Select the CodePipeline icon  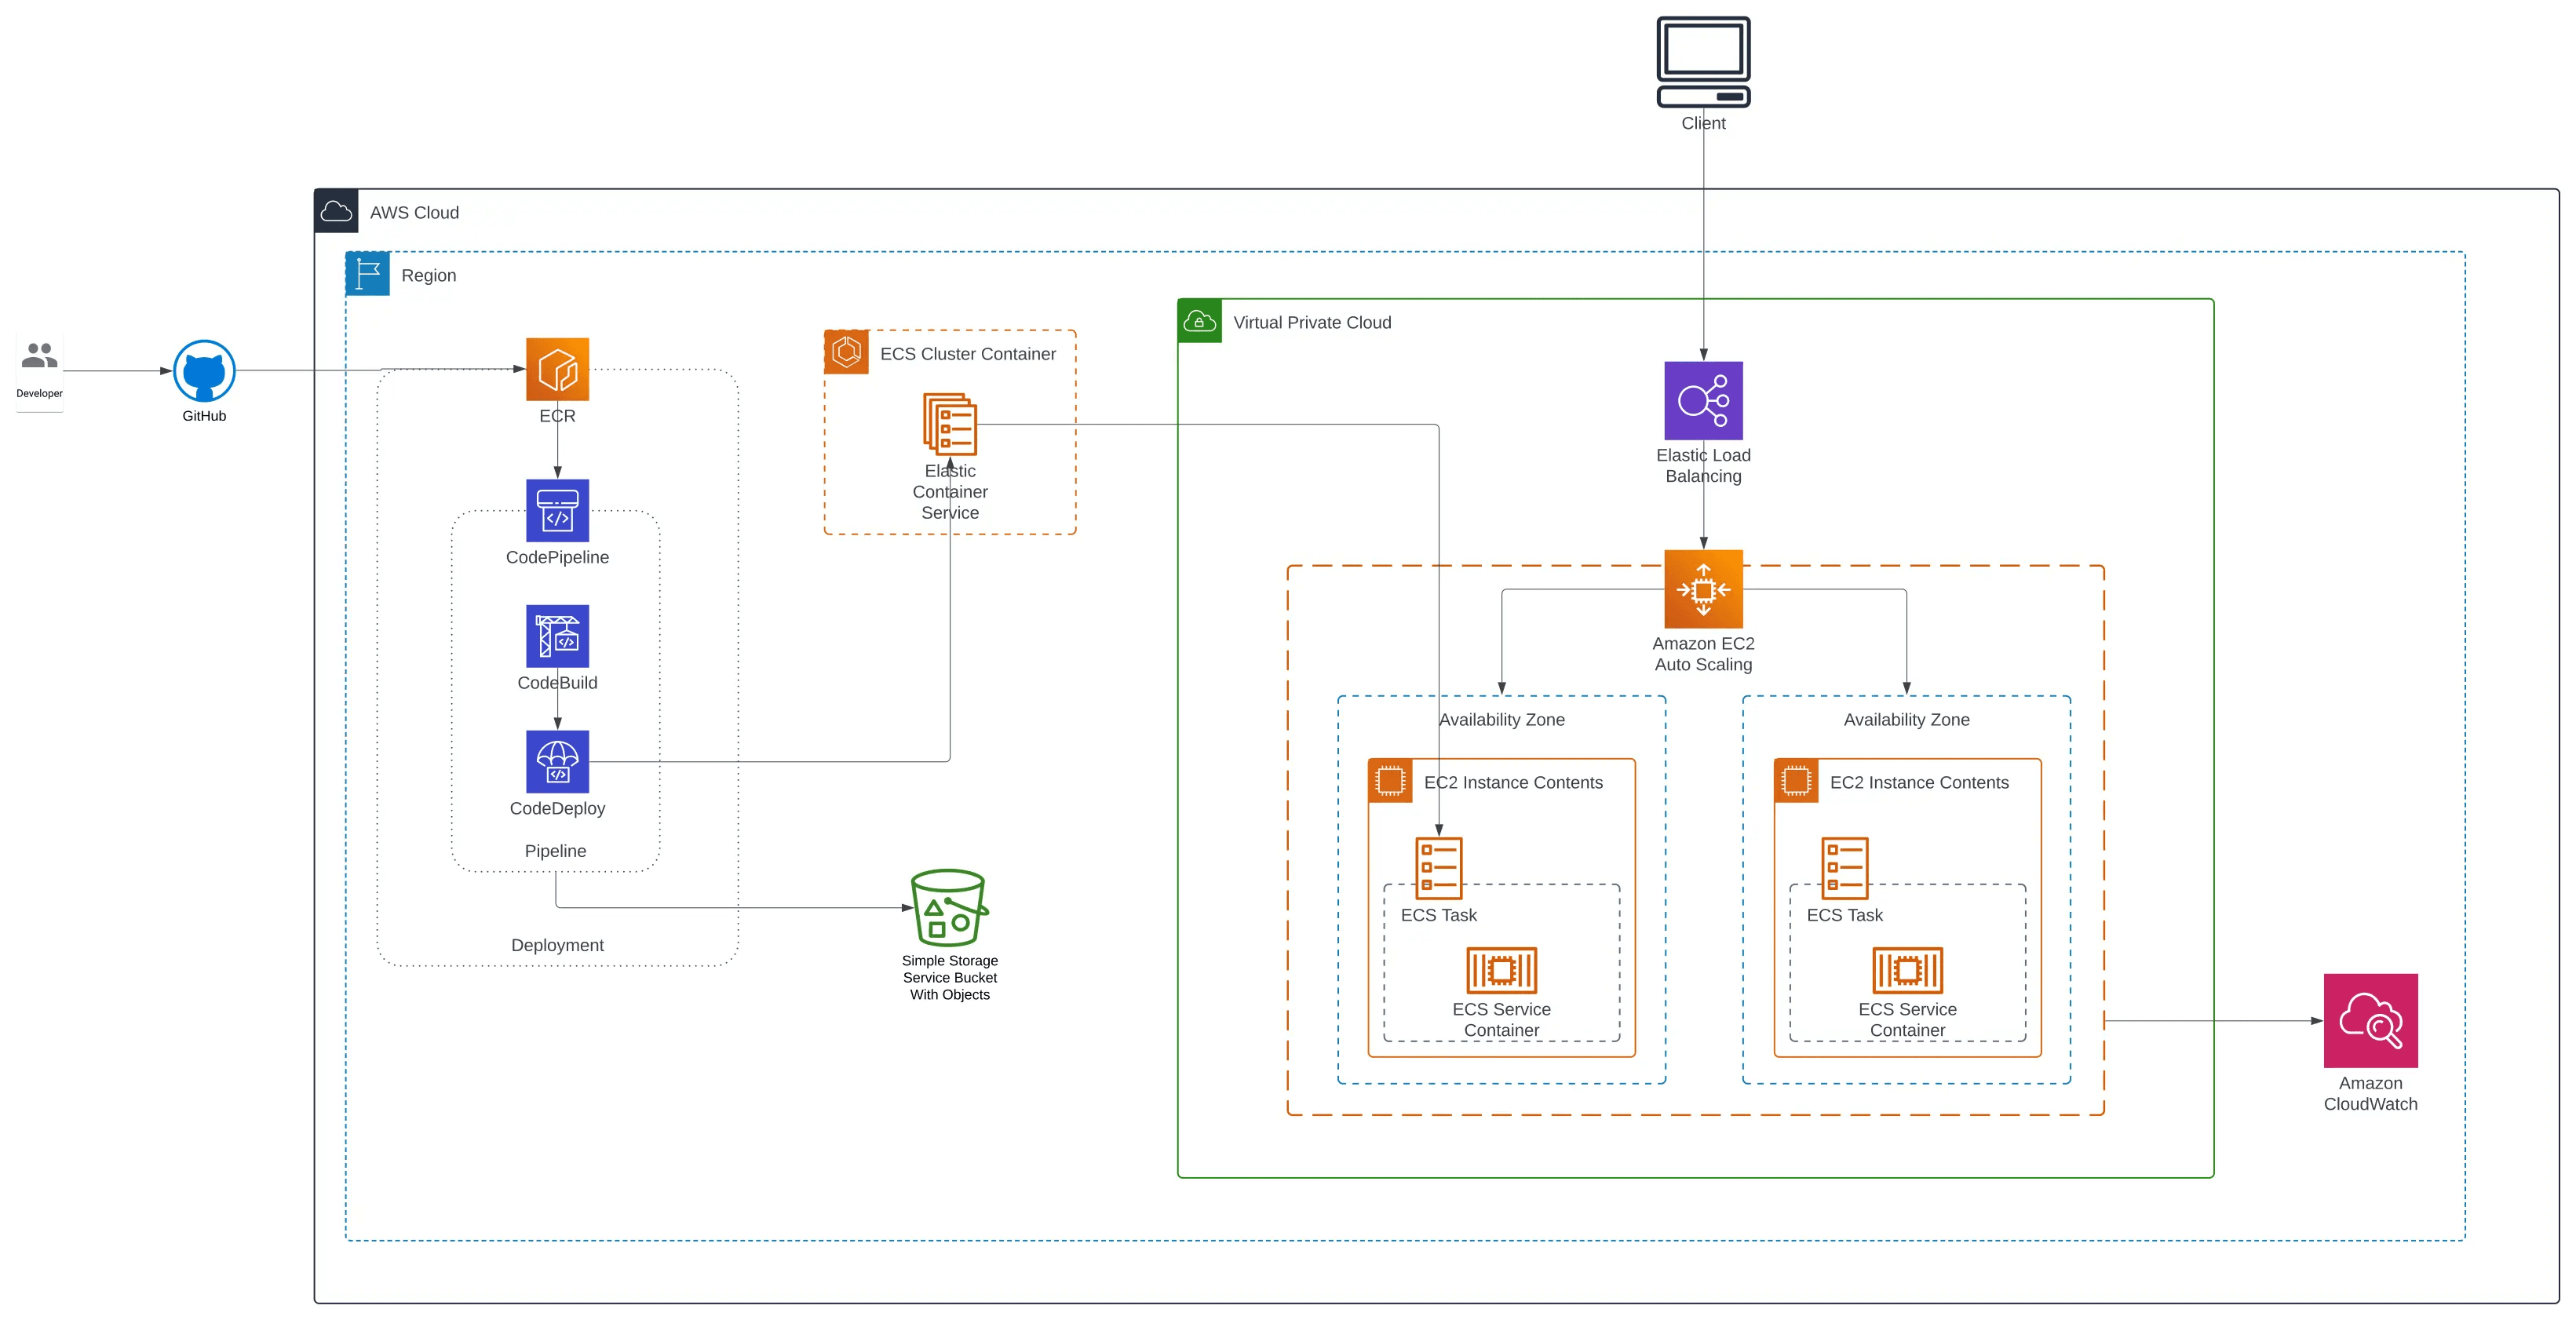(x=557, y=510)
